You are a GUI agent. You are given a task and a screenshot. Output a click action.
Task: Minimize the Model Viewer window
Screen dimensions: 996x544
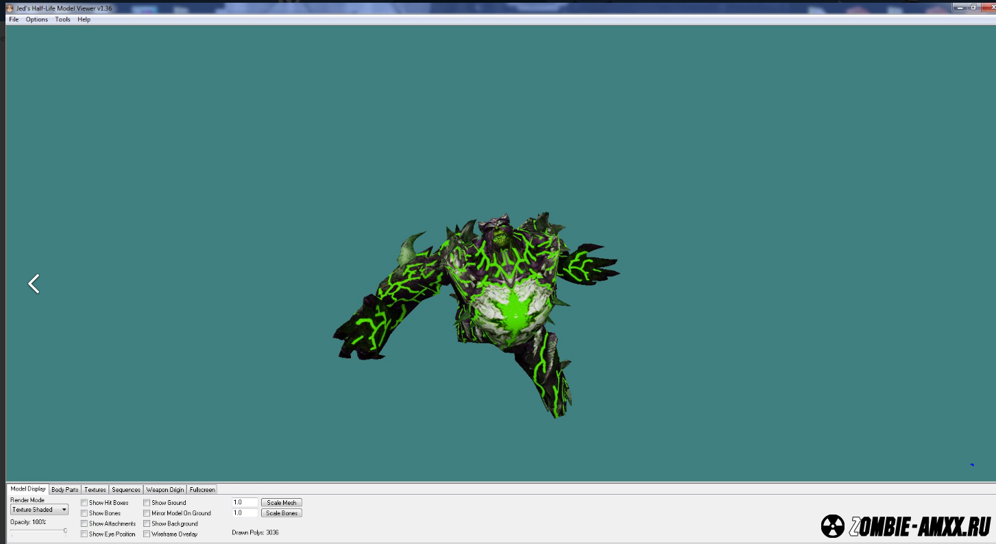pyautogui.click(x=958, y=7)
